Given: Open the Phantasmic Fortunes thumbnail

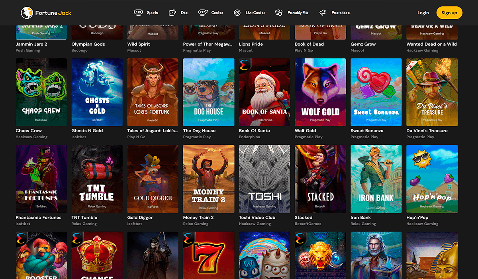Looking at the screenshot, I should 41,179.
